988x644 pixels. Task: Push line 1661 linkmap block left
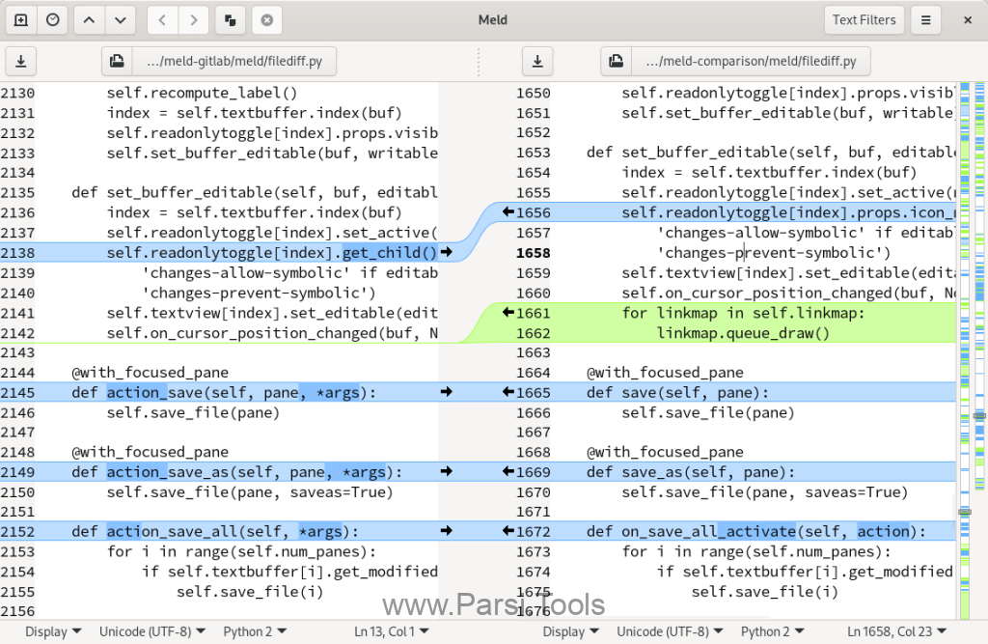(508, 312)
